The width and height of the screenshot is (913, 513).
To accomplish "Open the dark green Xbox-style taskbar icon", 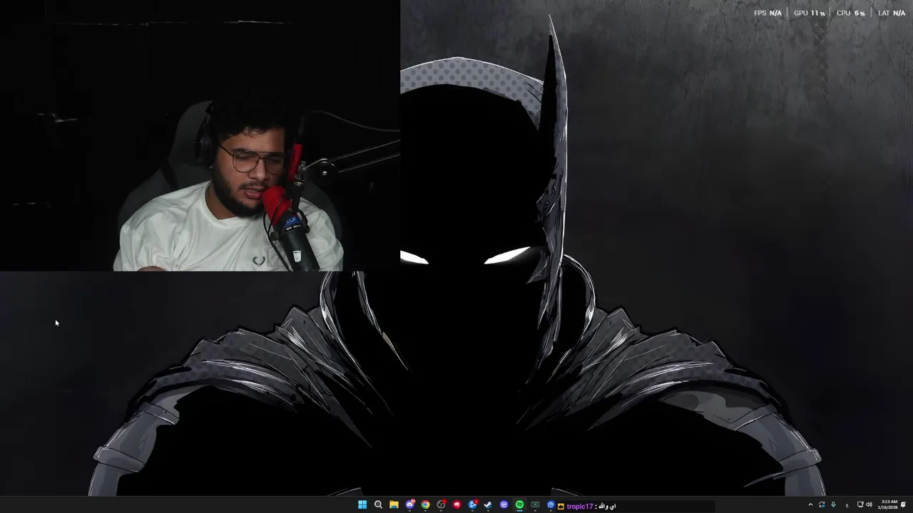I will tap(535, 505).
